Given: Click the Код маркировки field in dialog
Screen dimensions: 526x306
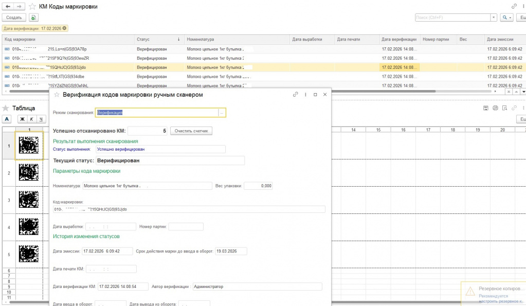Looking at the screenshot, I should point(189,209).
